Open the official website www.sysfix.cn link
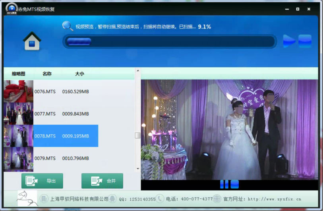323x211 pixels. (x=275, y=199)
